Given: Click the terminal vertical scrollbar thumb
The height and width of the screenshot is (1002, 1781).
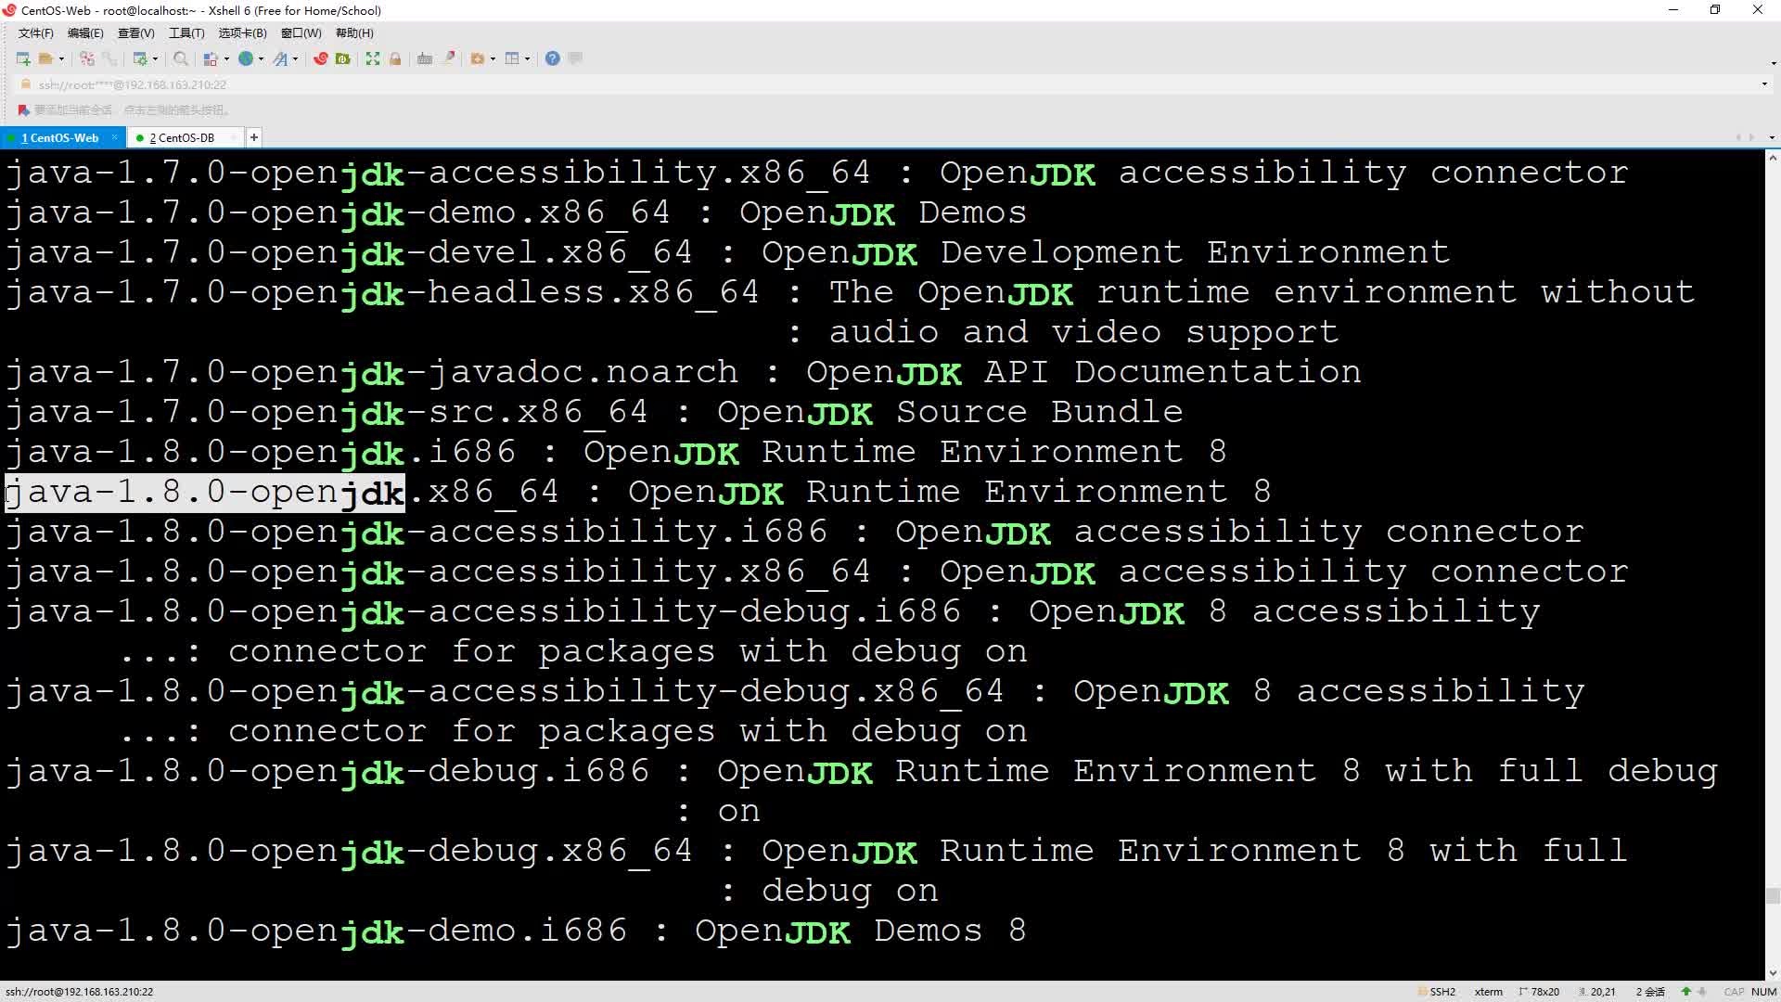Looking at the screenshot, I should point(1773,895).
